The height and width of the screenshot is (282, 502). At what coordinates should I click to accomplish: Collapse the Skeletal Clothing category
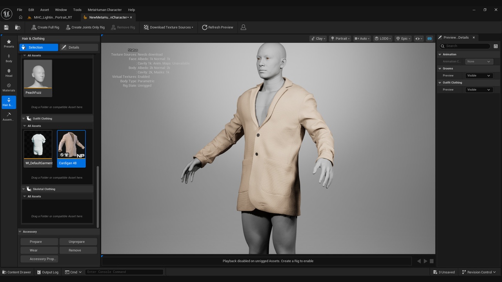(x=24, y=189)
